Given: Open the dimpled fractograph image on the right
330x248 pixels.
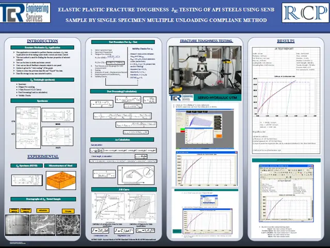Looking at the screenshot, I should [68, 225].
